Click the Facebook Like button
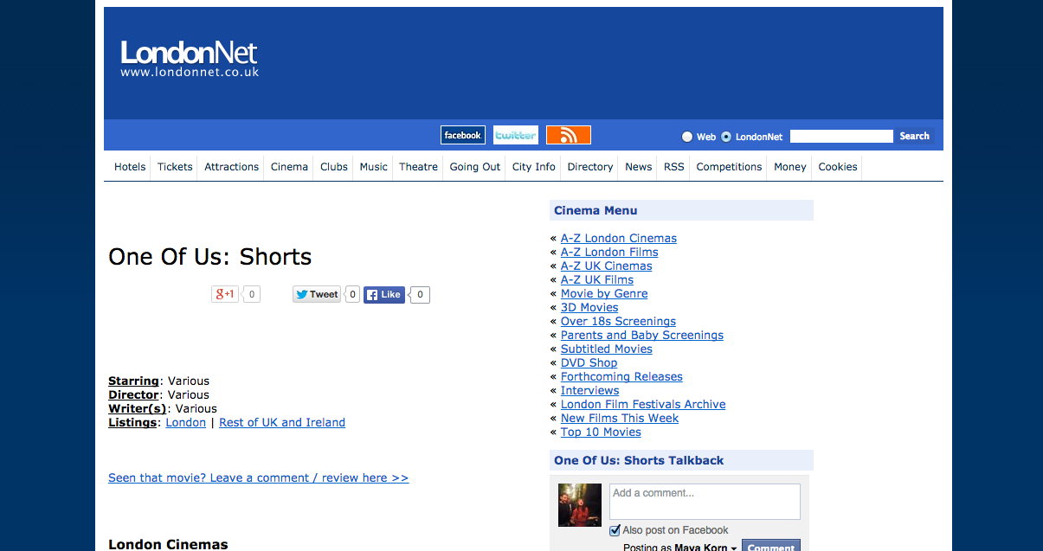The image size is (1043, 551). point(383,294)
